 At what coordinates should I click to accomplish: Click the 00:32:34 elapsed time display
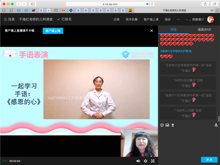(x=15, y=161)
